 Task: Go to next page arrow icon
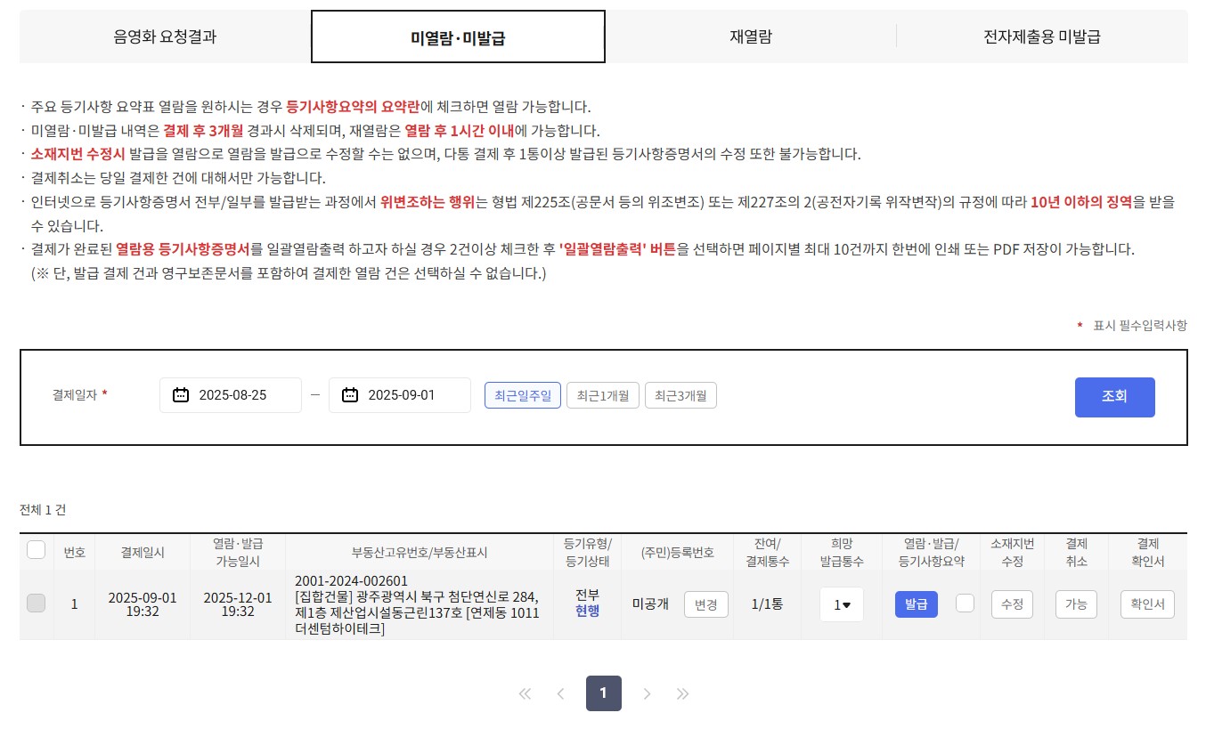(648, 694)
